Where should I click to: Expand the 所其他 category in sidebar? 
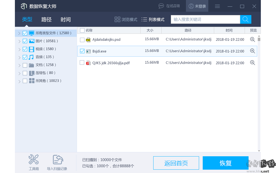(x=19, y=81)
